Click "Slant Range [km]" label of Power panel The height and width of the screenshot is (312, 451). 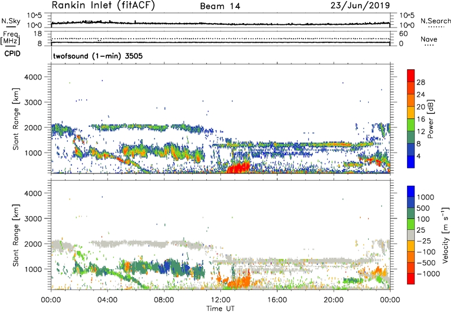16,119
